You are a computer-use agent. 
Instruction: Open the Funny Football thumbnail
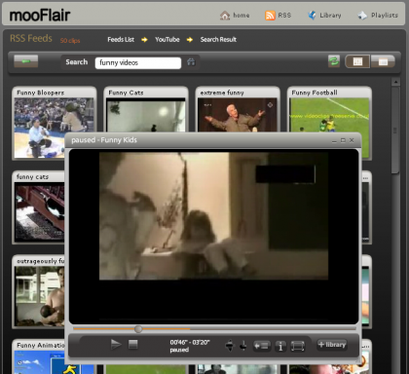[329, 115]
